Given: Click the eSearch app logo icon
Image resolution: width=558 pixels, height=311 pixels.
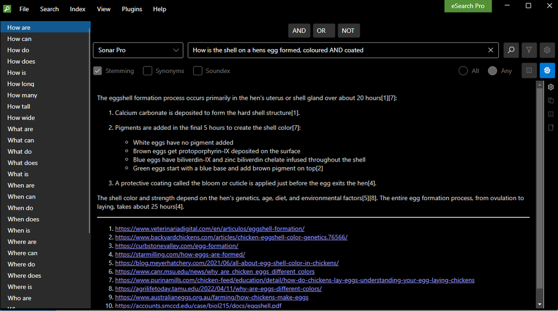Looking at the screenshot, I should point(7,9).
